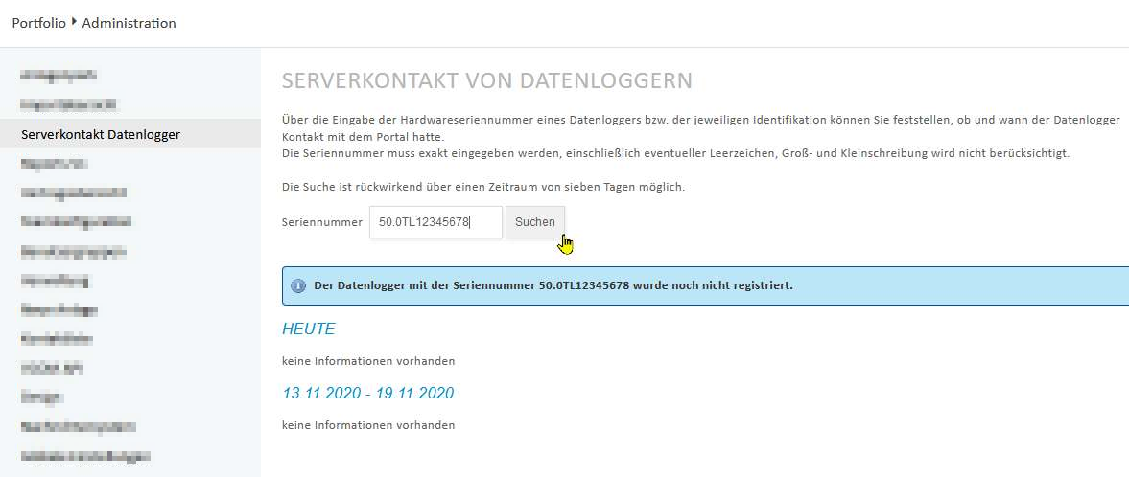Go to the Administration breadcrumb

[129, 23]
